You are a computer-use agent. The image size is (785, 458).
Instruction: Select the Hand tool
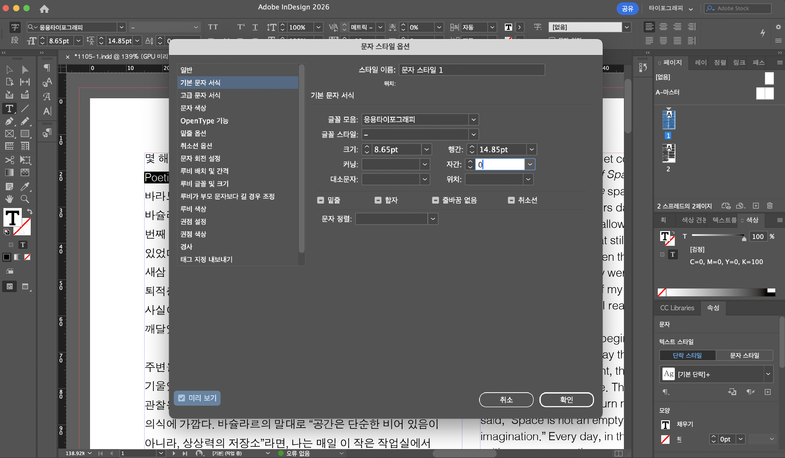point(9,199)
